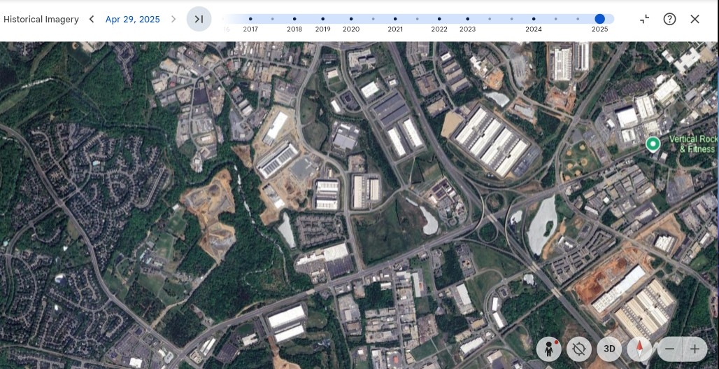719x369 pixels.
Task: Select the 2017 timeline marker
Action: 250,19
